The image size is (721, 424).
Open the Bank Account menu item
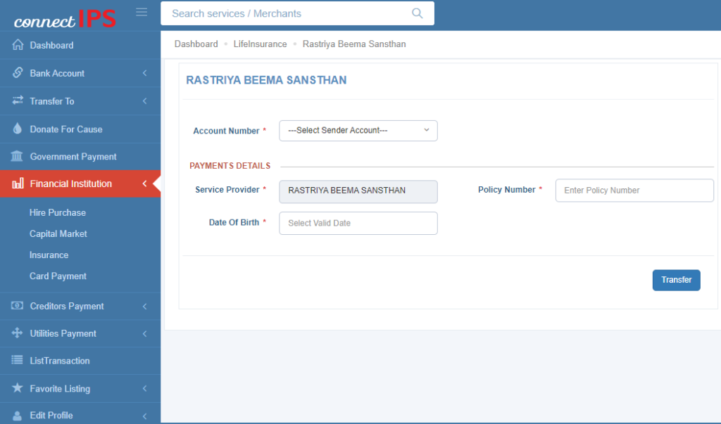pyautogui.click(x=80, y=73)
